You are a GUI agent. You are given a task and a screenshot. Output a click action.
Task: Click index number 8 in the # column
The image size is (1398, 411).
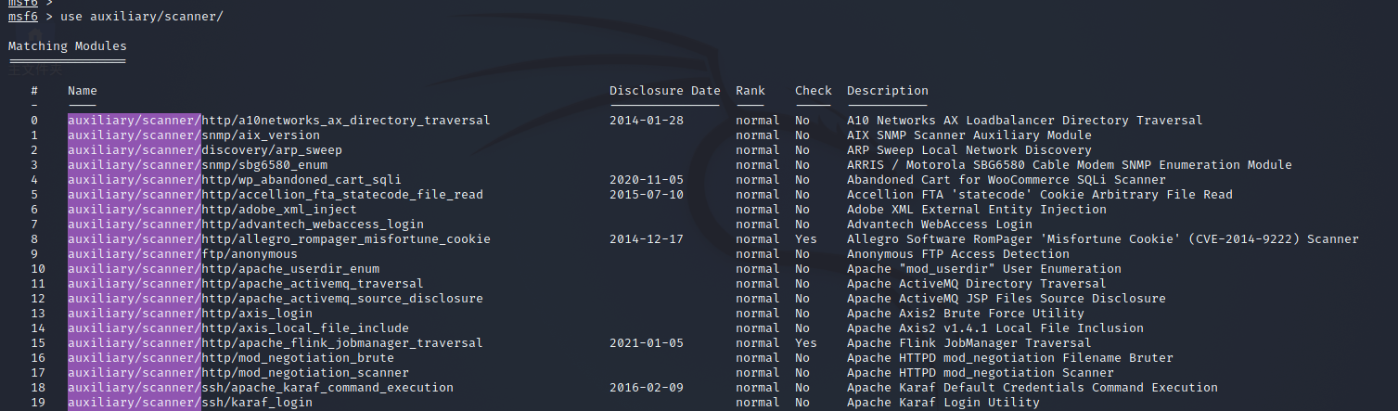pyautogui.click(x=34, y=239)
